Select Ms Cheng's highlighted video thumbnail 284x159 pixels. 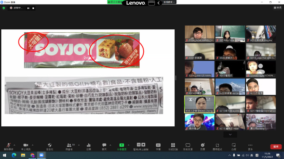point(199,104)
